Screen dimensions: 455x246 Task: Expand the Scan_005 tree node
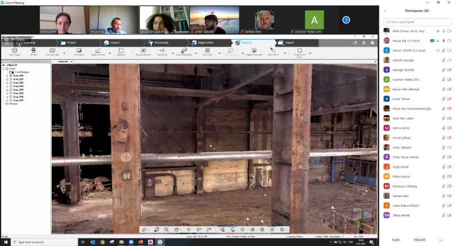click(7, 93)
